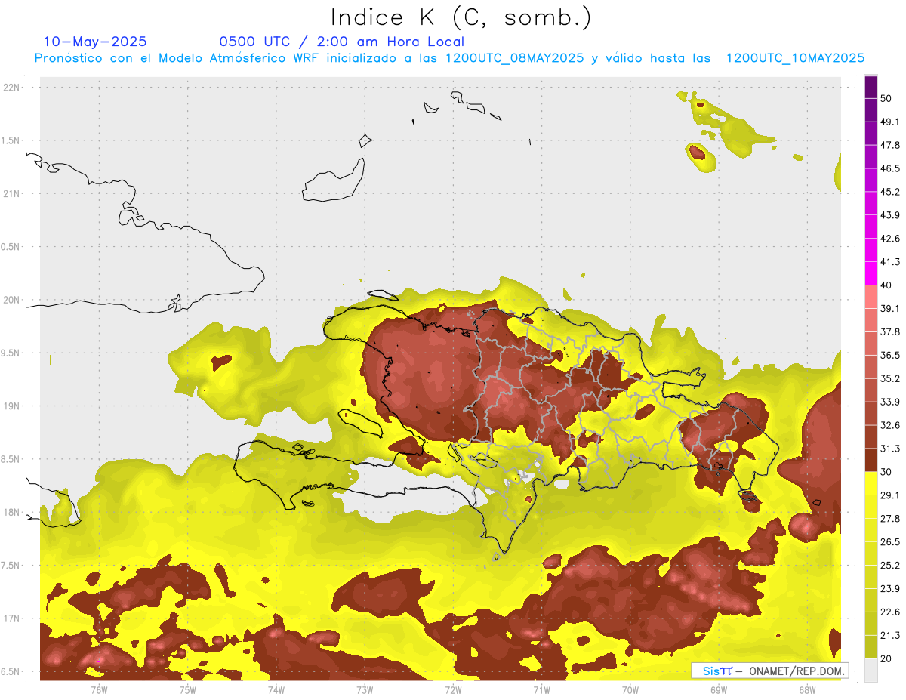Click the colorbar value "30"
This screenshot has height=700, width=906.
(888, 472)
